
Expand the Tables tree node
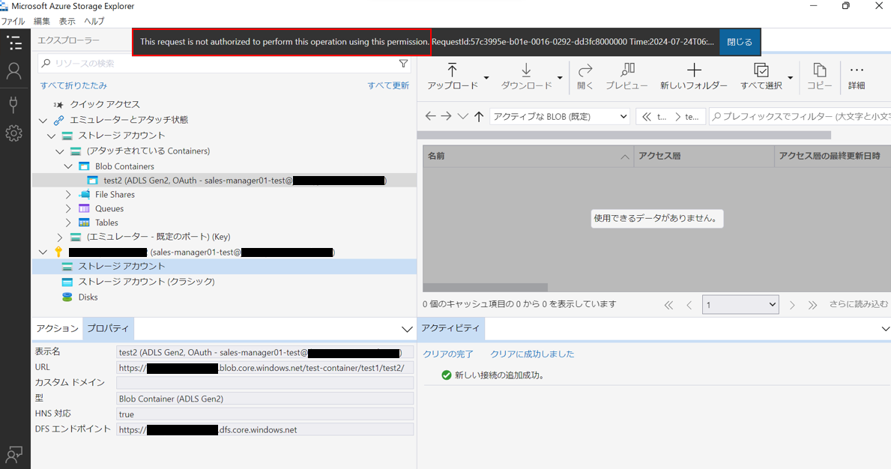tap(68, 223)
